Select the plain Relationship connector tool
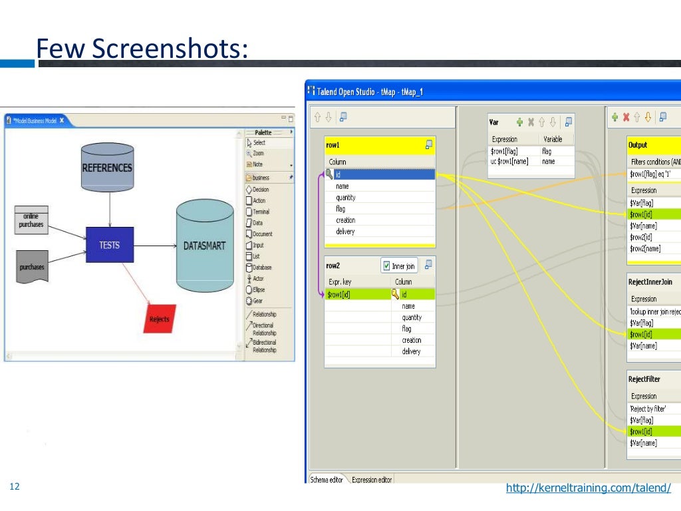The image size is (681, 511). point(261,314)
